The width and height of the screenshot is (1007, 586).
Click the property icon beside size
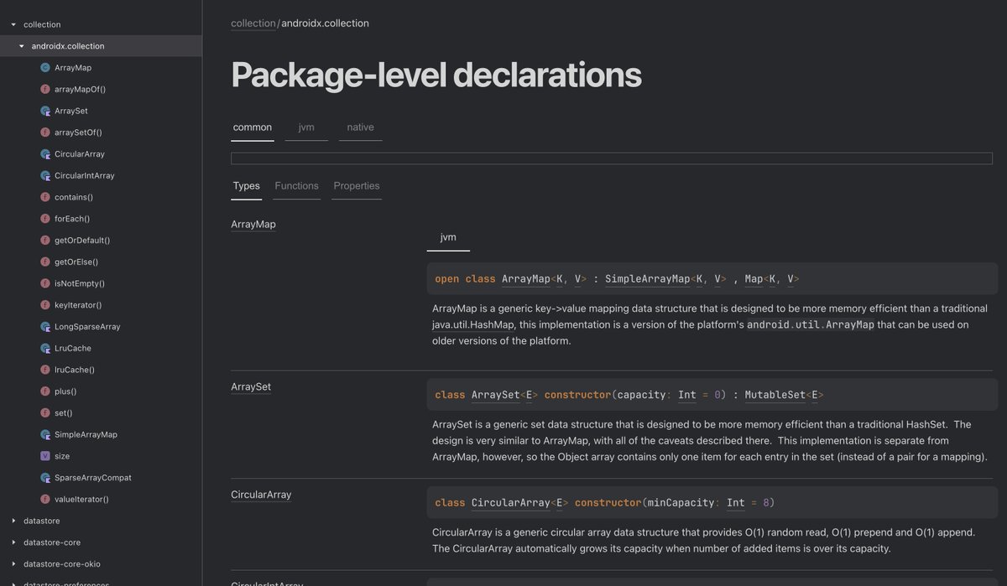(45, 456)
